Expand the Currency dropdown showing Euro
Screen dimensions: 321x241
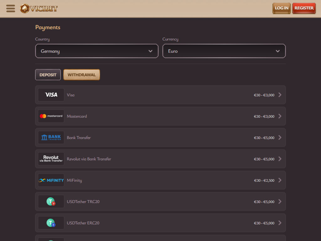(224, 51)
